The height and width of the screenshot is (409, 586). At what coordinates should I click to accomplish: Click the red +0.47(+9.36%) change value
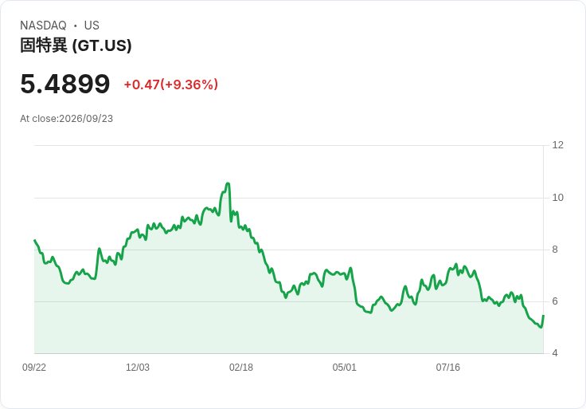[x=171, y=85]
